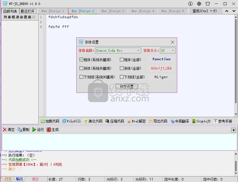Screen dimensions: 238x182
Task: Click the output result text area
Action: click(x=120, y=142)
